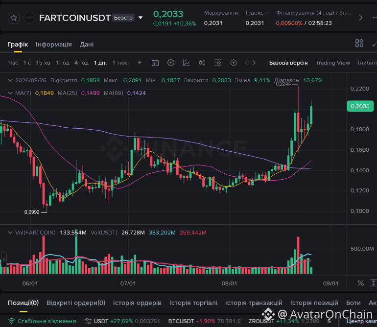Select the 1 с interval
The width and height of the screenshot is (377, 327).
click(27, 63)
